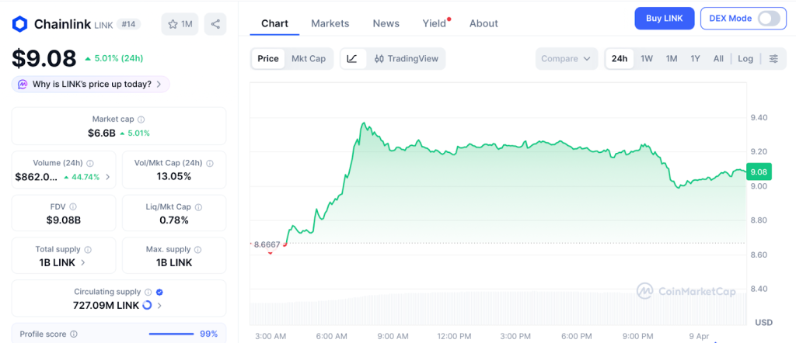
Task: Click the Buy LINK button
Action: click(x=664, y=19)
